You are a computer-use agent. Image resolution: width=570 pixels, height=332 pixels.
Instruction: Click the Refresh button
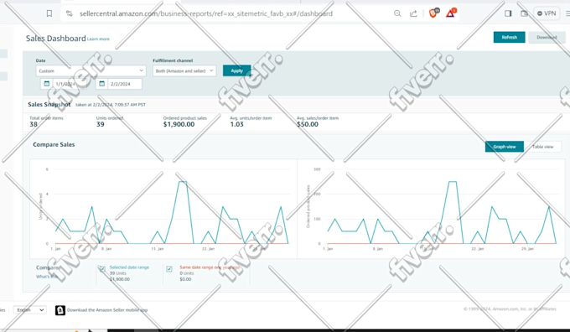pyautogui.click(x=509, y=37)
